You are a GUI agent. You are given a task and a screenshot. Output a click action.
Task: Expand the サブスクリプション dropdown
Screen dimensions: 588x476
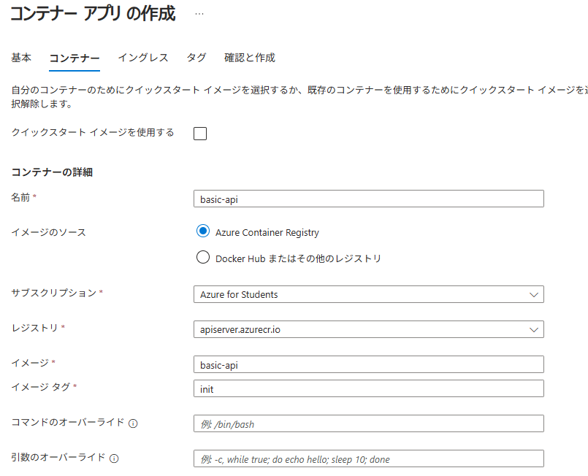[369, 294]
